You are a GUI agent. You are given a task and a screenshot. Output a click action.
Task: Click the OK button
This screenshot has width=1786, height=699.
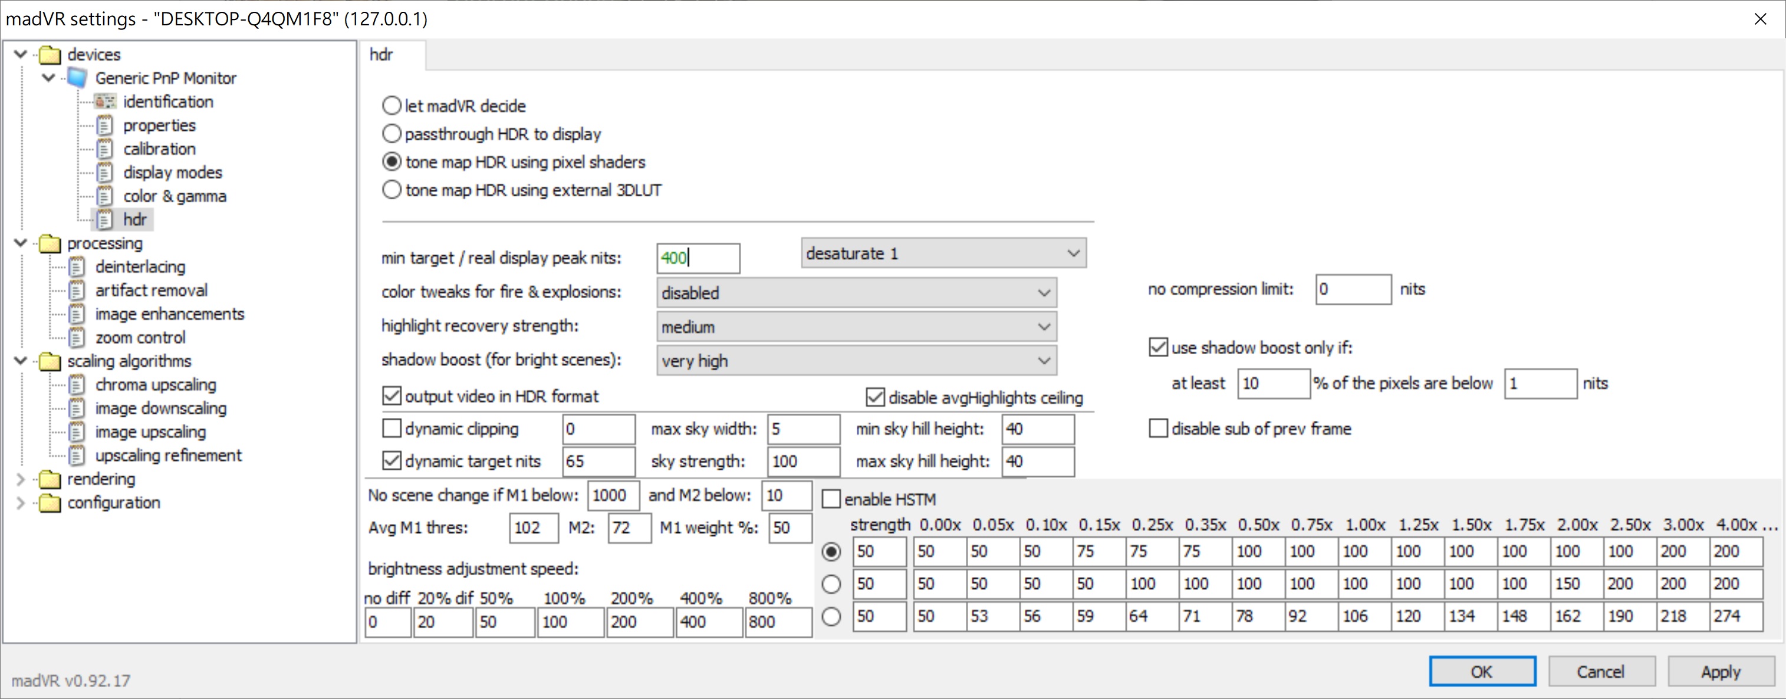click(1482, 671)
